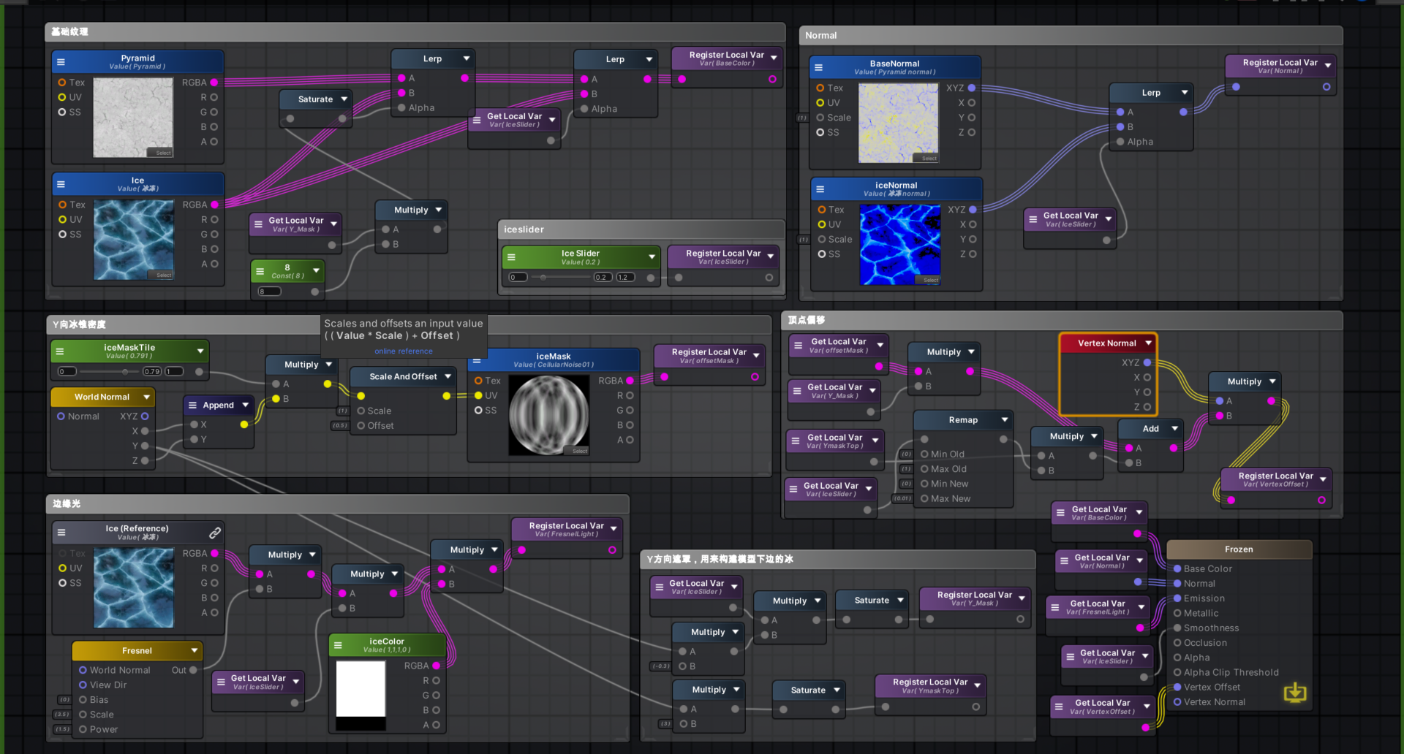Expand the Fresnel node dropdown arrow
The height and width of the screenshot is (754, 1404).
coord(195,651)
